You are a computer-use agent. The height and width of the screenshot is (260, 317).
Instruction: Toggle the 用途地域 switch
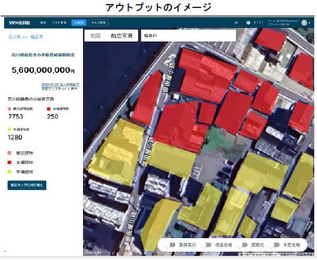point(207,245)
